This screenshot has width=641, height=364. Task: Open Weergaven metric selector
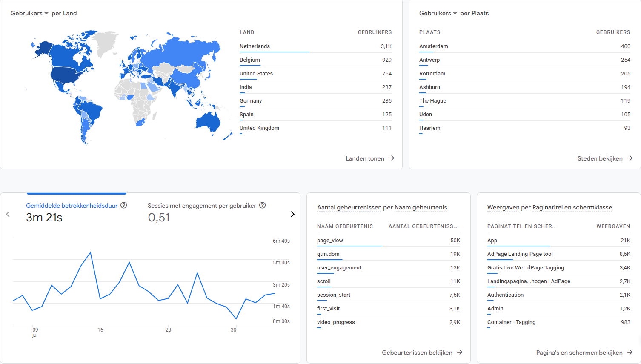point(503,207)
